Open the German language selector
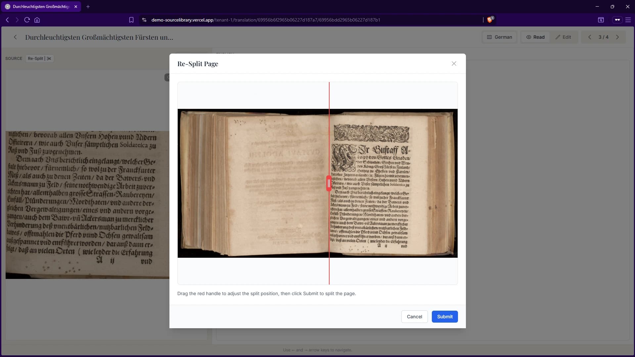Screen dimensions: 635x357 click(x=499, y=37)
